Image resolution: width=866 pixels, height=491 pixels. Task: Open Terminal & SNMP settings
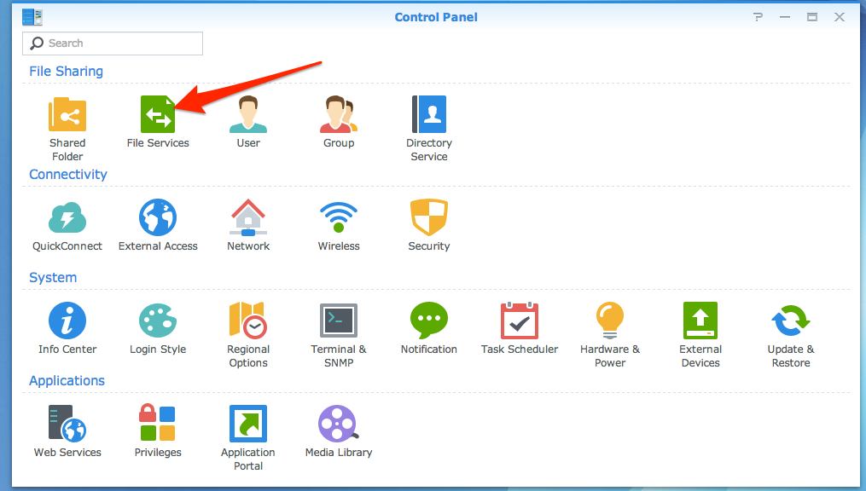339,321
